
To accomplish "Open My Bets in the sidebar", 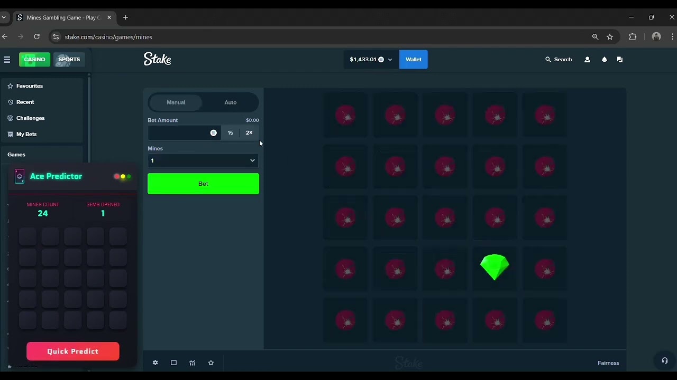I will [x=26, y=134].
